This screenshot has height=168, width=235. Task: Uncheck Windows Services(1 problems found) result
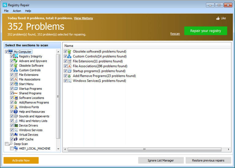65,80
